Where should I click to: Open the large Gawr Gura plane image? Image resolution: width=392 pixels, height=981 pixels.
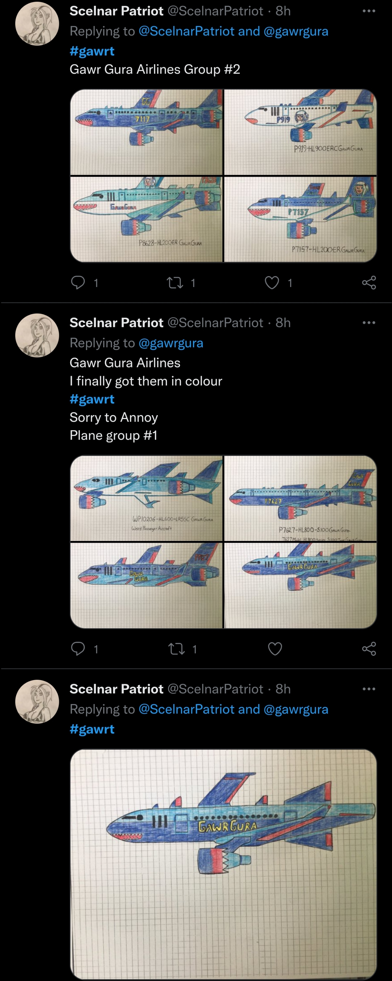[223, 863]
